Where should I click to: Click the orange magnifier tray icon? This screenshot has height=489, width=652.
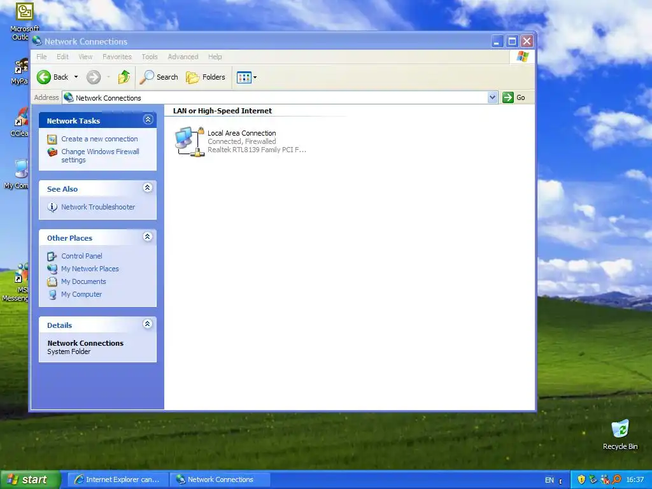[x=616, y=479]
